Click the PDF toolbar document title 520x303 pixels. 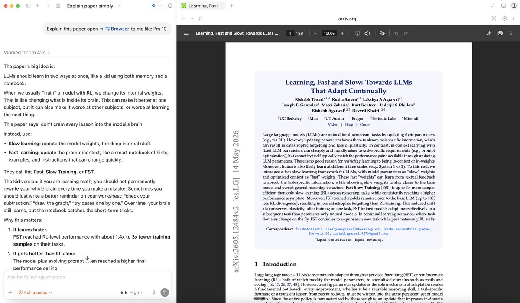click(237, 33)
